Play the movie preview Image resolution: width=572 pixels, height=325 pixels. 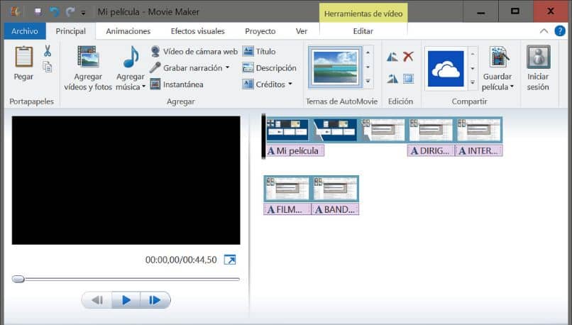click(126, 300)
